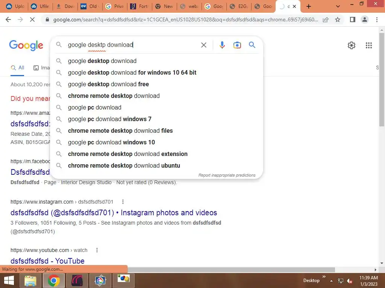Start voice search with the microphone icon
Image resolution: width=385 pixels, height=288 pixels.
pyautogui.click(x=222, y=45)
